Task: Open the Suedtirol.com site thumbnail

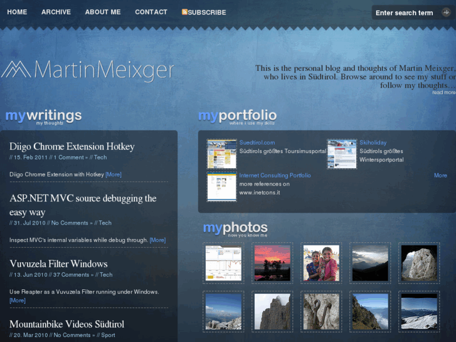Action: coord(222,154)
